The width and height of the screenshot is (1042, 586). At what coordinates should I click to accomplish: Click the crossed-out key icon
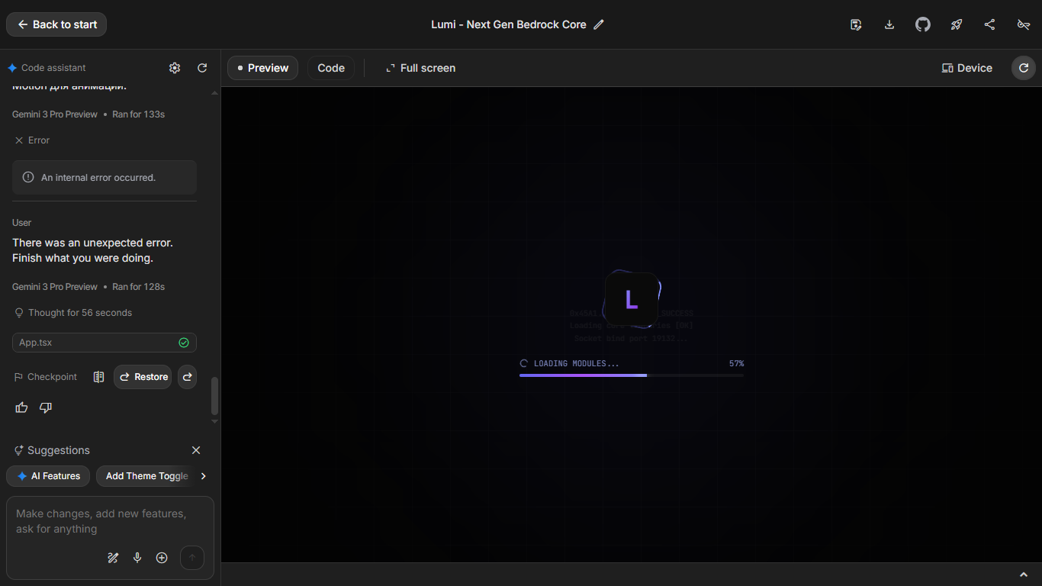coord(1024,24)
